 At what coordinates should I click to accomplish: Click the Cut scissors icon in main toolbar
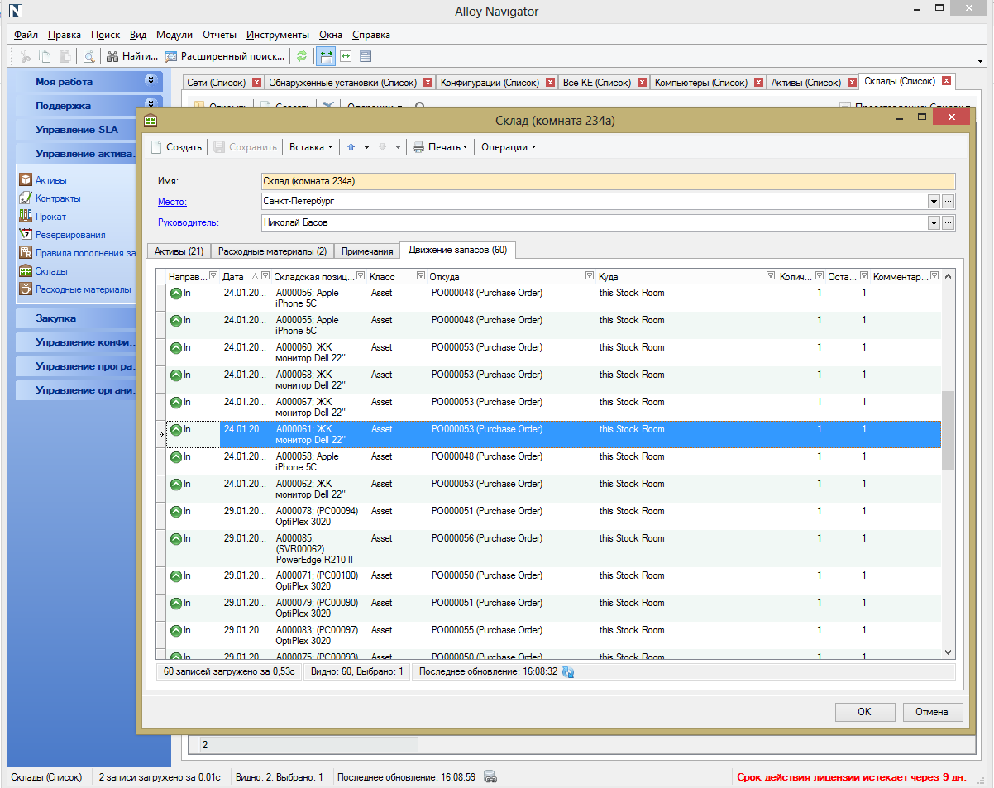click(x=26, y=56)
